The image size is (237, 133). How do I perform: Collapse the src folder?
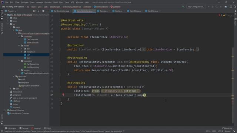click(8, 24)
